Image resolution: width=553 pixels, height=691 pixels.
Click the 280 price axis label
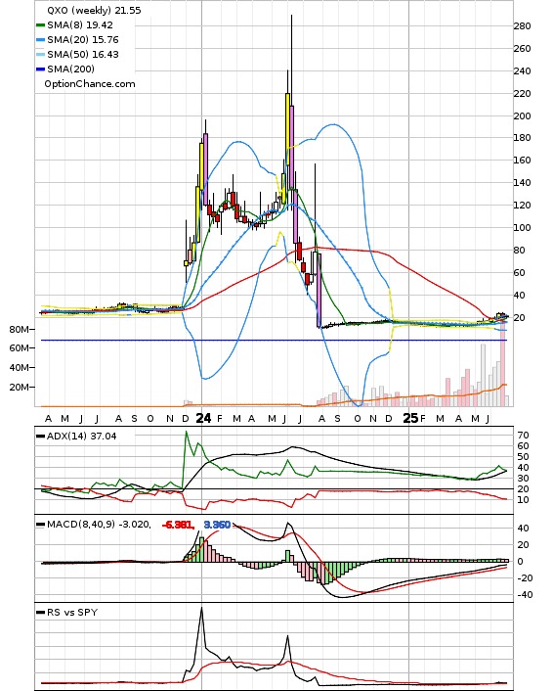click(522, 26)
